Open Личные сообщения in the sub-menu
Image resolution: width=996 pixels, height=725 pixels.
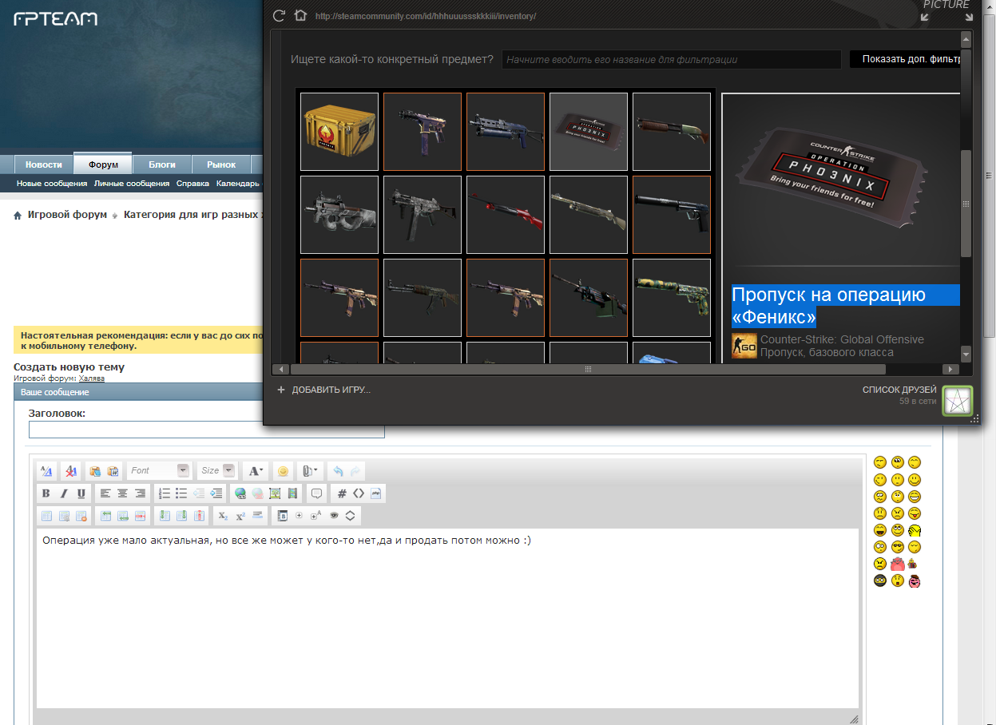[x=132, y=184]
